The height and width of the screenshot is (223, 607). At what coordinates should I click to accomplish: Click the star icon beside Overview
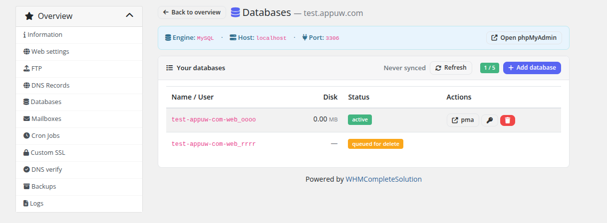click(29, 16)
